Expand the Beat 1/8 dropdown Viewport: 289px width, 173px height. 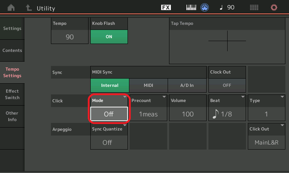tap(227, 114)
